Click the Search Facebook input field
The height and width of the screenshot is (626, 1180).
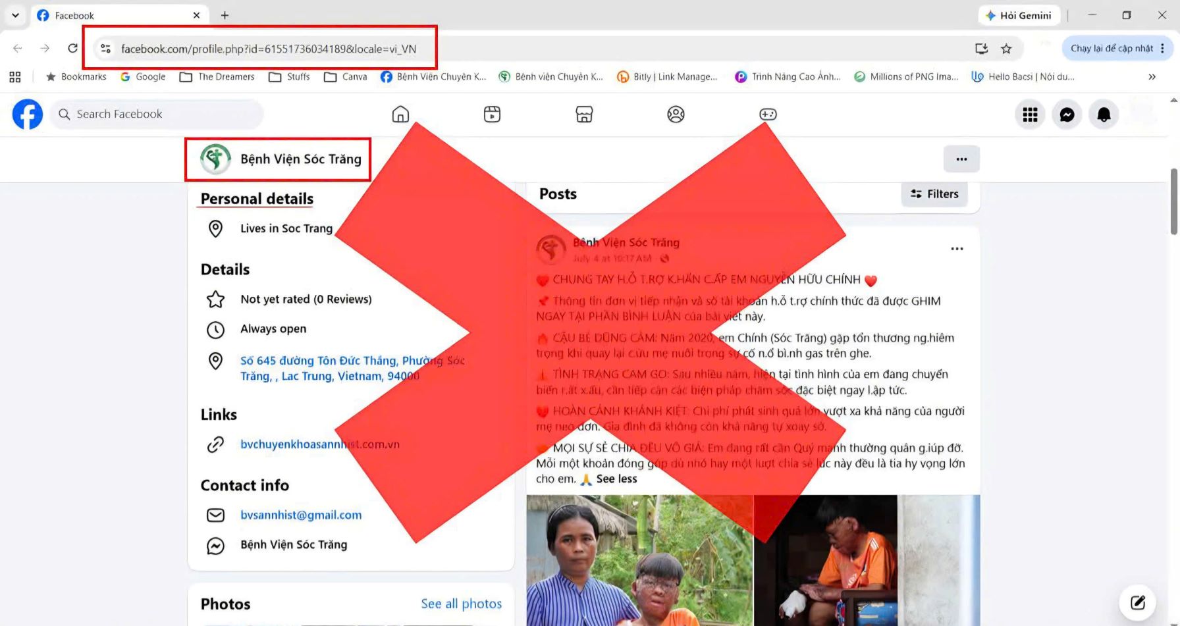coord(157,115)
